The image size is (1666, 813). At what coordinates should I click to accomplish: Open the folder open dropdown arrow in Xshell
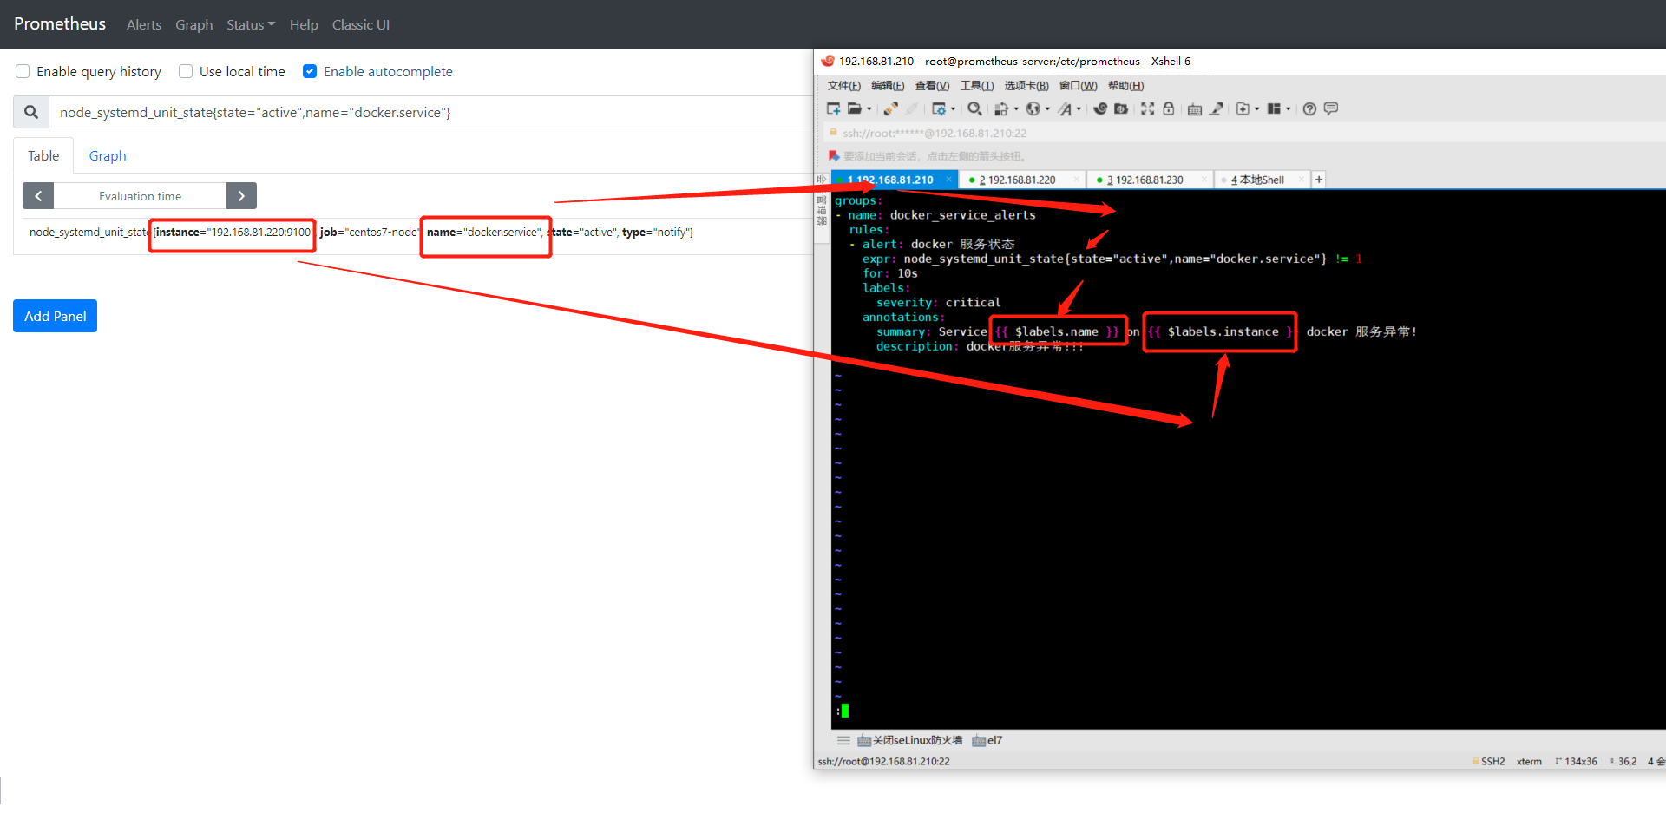[870, 108]
